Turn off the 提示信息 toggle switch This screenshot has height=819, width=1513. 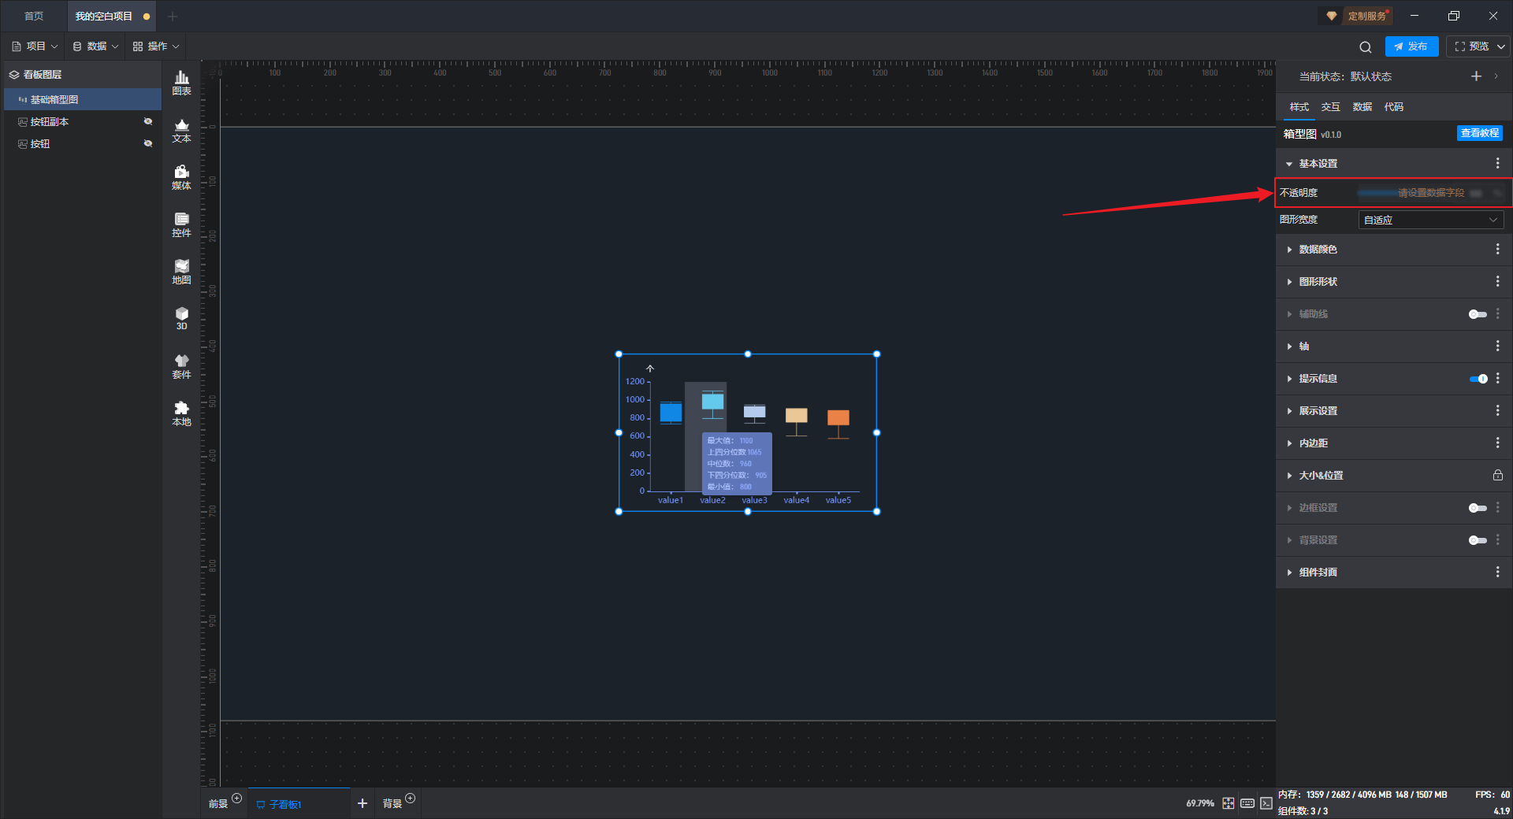pos(1478,379)
